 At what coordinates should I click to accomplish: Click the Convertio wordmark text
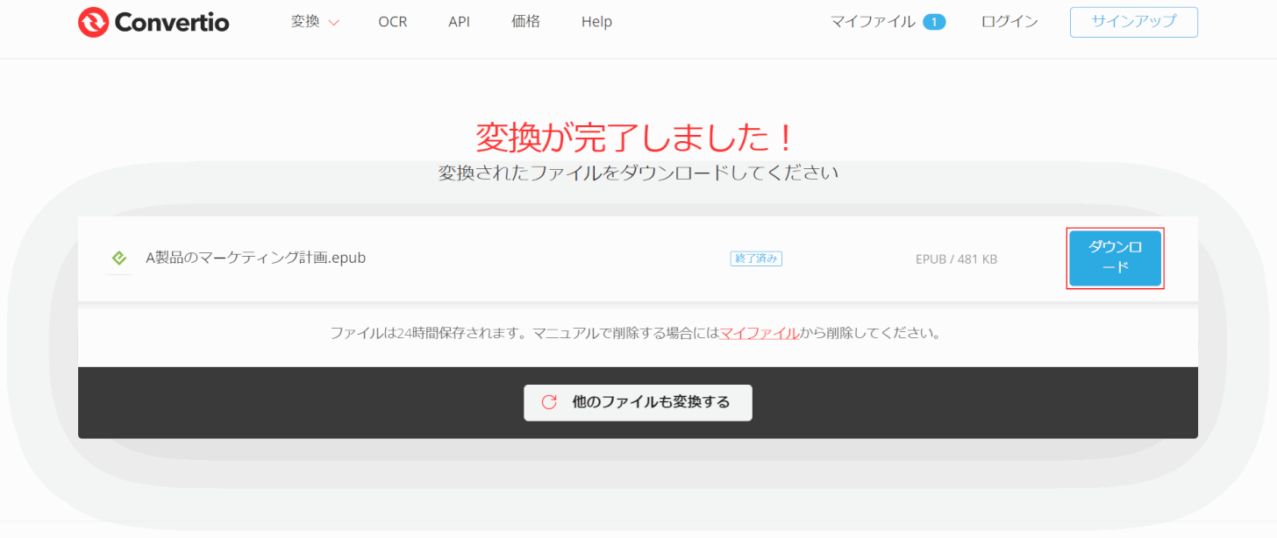[171, 23]
